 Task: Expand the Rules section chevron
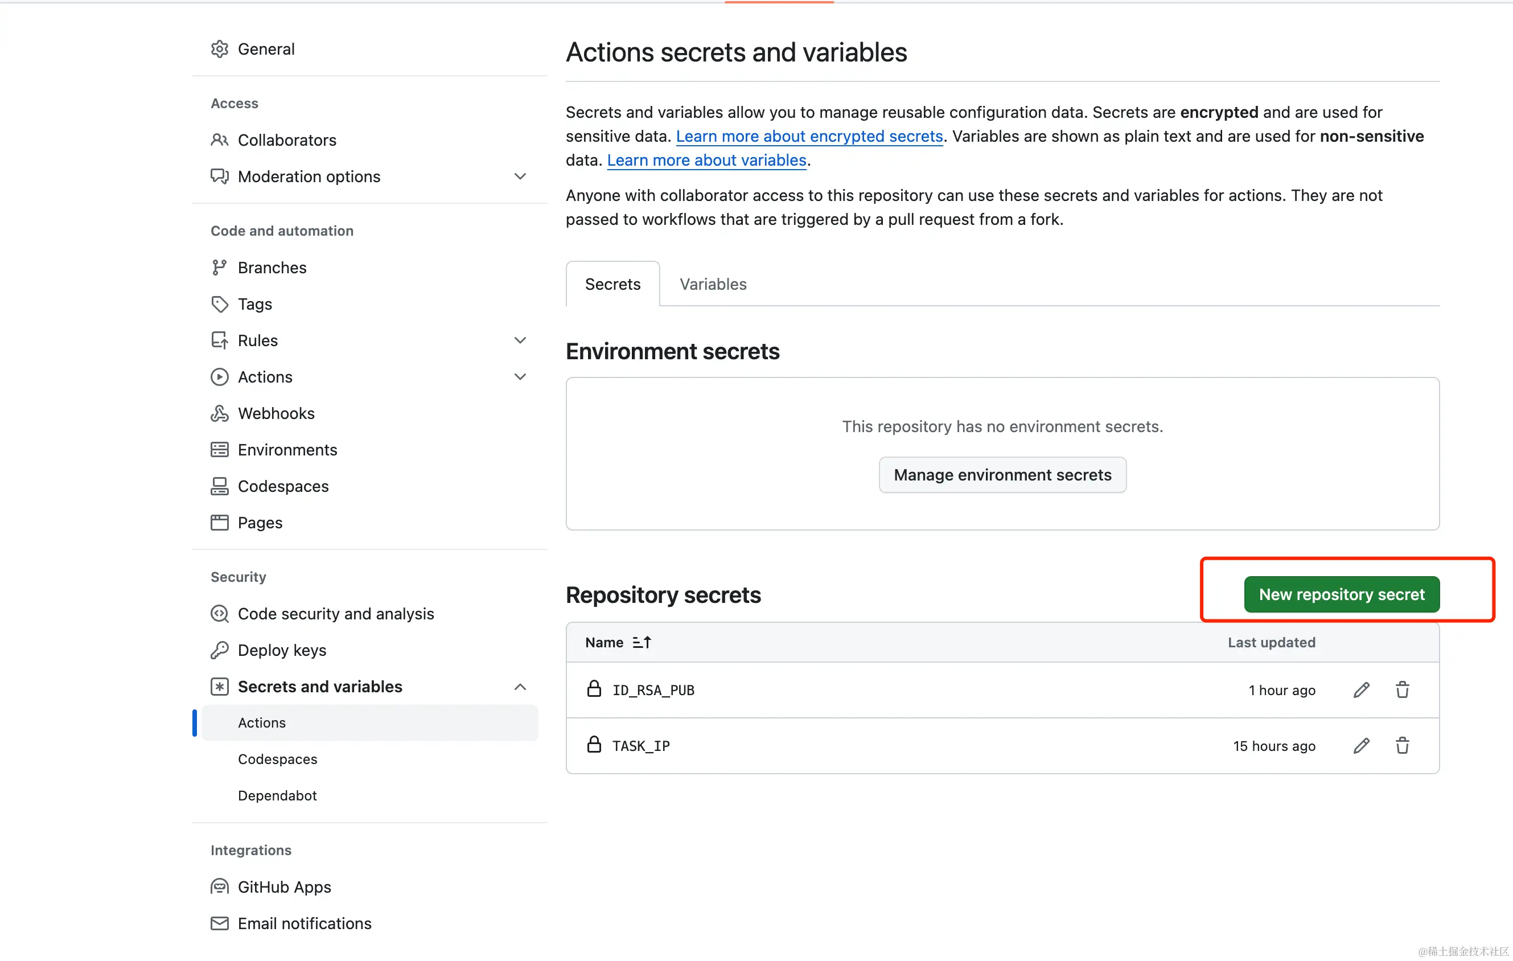(520, 340)
